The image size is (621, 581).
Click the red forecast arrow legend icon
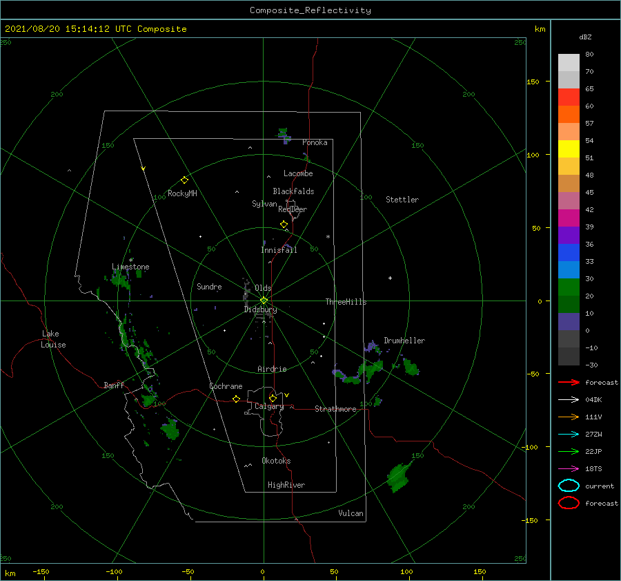coord(569,382)
